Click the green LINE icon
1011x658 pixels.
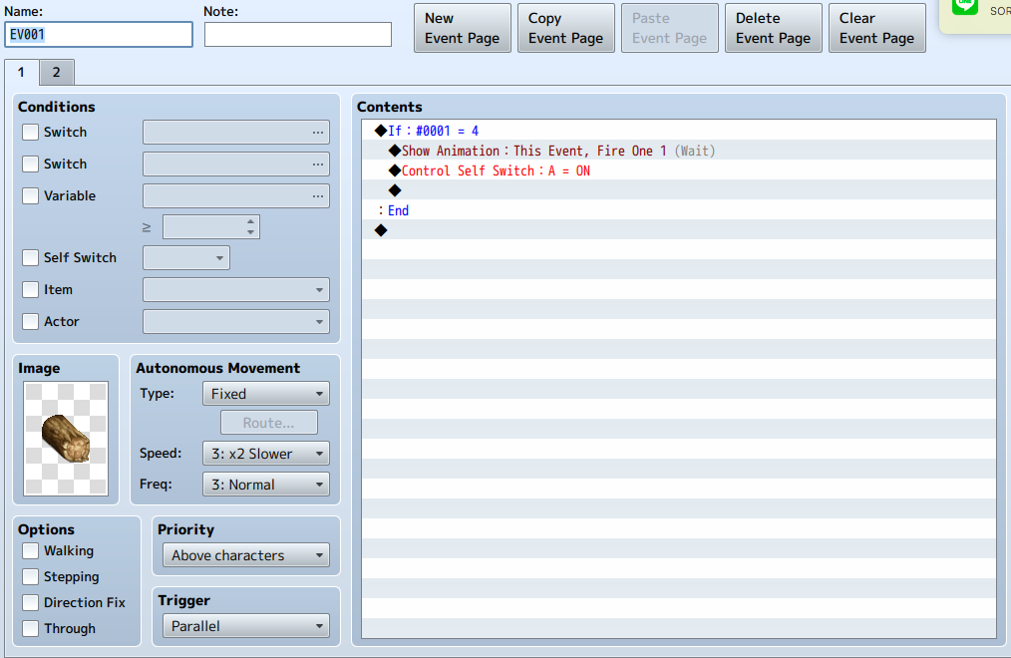[x=964, y=6]
